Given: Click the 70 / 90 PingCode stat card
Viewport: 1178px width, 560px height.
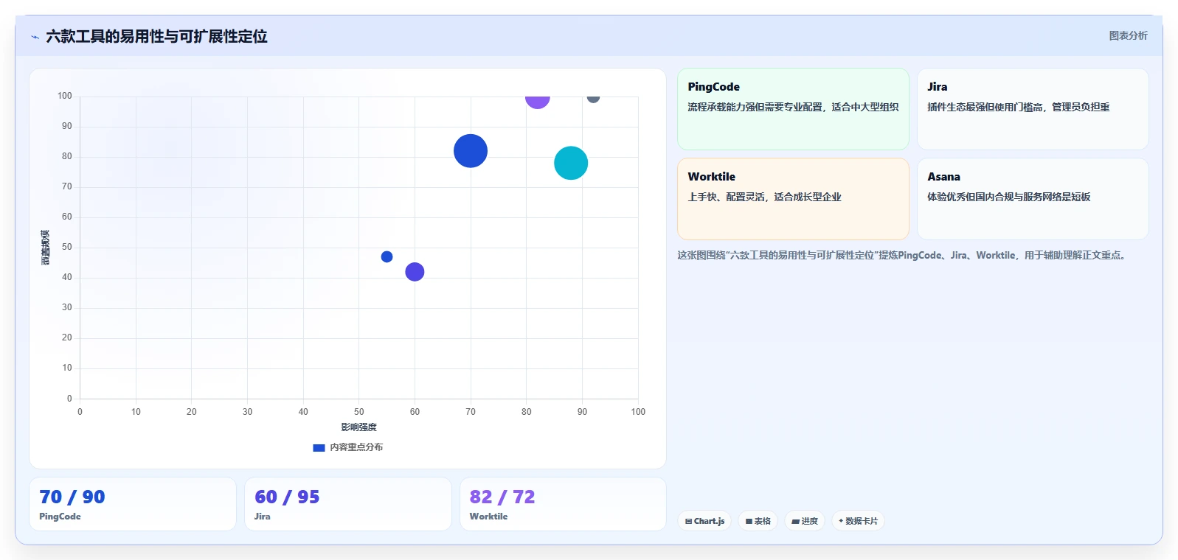Looking at the screenshot, I should click(x=133, y=504).
